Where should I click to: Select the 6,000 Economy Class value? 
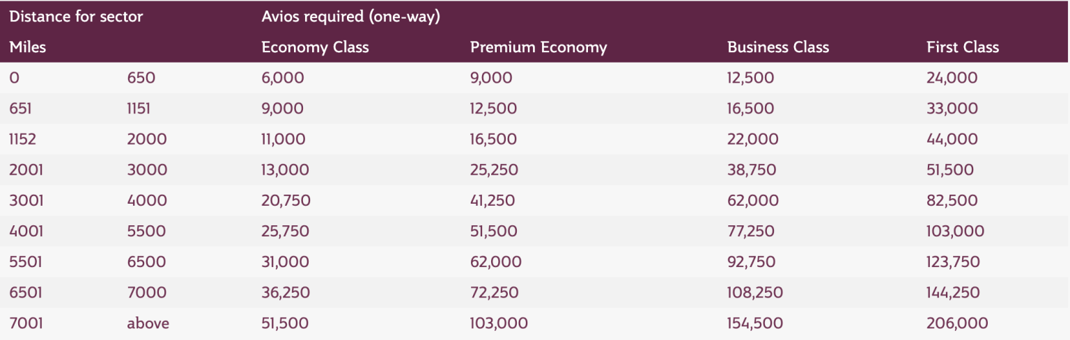(283, 78)
